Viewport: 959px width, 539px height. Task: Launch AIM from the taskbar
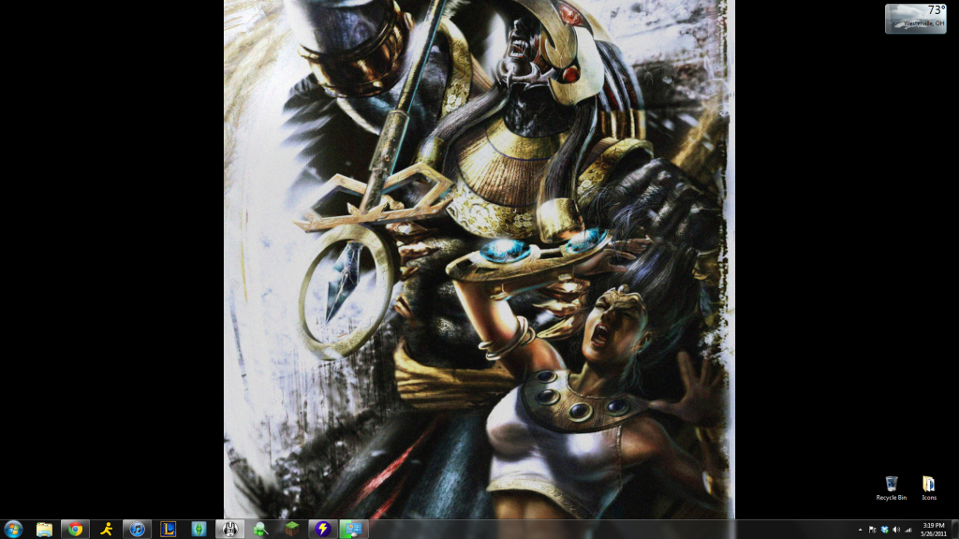pos(107,530)
